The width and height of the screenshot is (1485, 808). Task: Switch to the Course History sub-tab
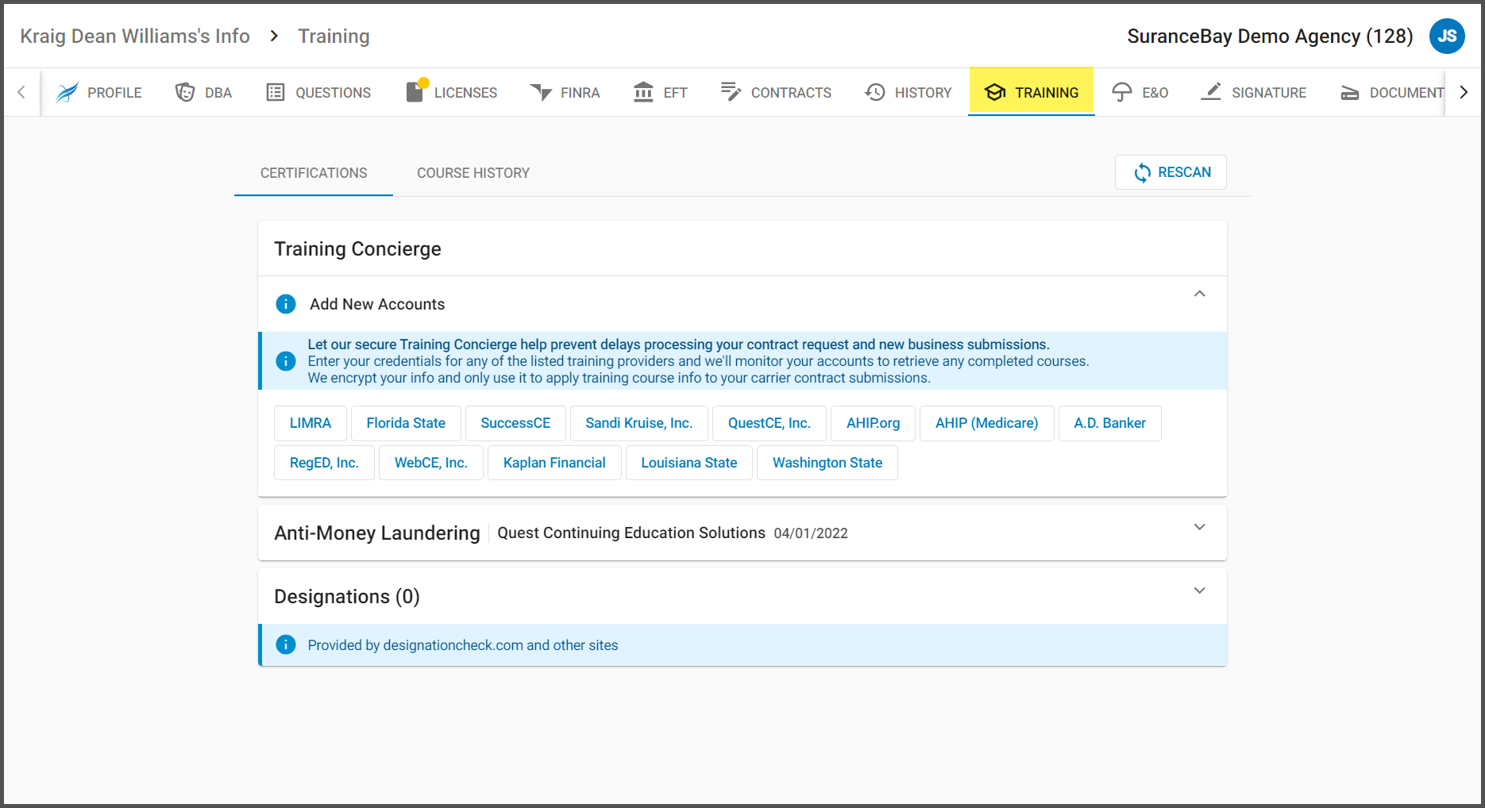(x=473, y=173)
